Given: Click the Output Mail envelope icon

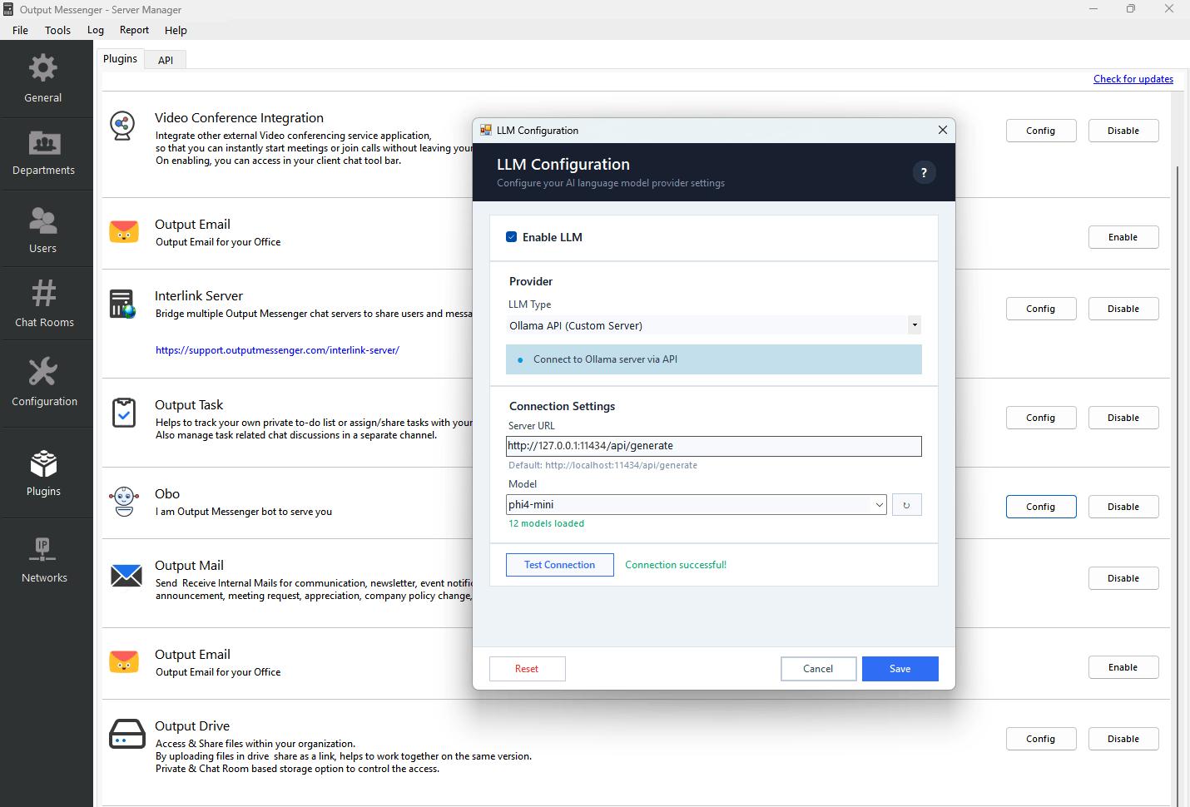Looking at the screenshot, I should [x=126, y=575].
